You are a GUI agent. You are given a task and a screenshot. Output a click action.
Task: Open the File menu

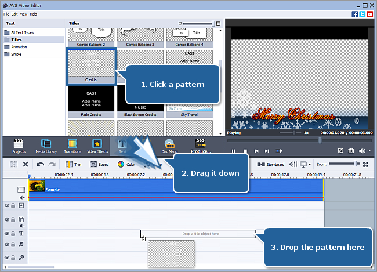6,14
